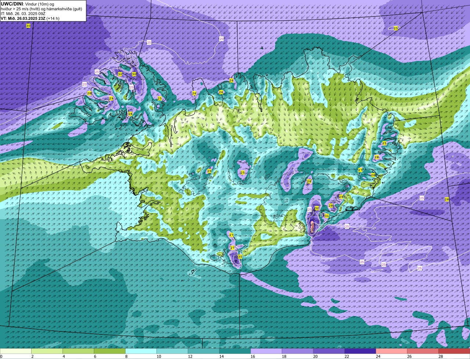
Task: Click the legend swatch between 10 and 12
Action: coord(172,351)
